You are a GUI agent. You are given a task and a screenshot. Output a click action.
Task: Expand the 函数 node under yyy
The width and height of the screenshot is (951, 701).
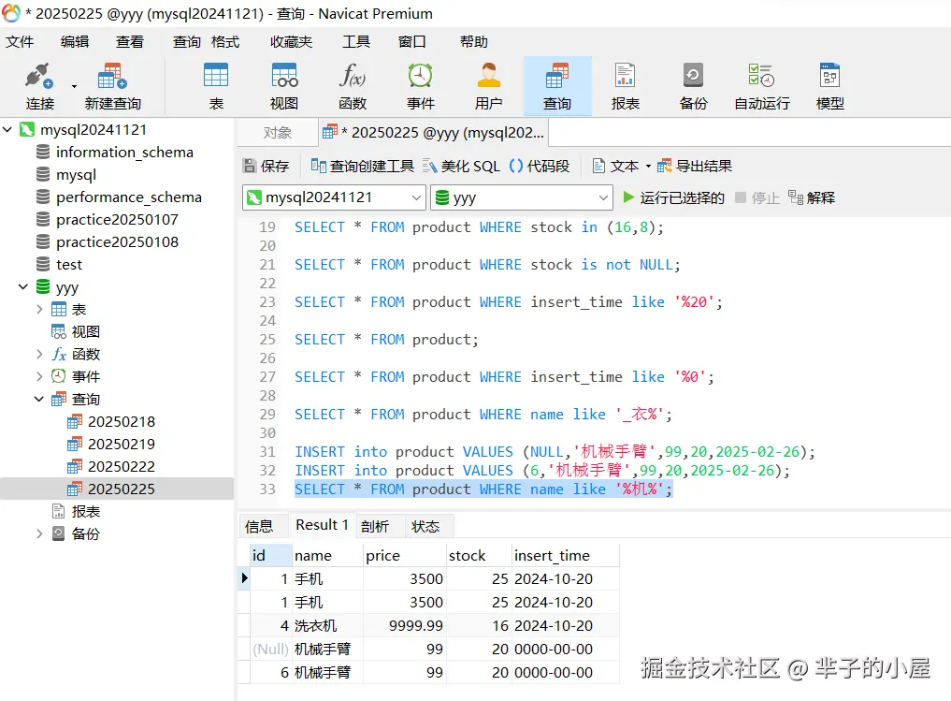pyautogui.click(x=39, y=354)
